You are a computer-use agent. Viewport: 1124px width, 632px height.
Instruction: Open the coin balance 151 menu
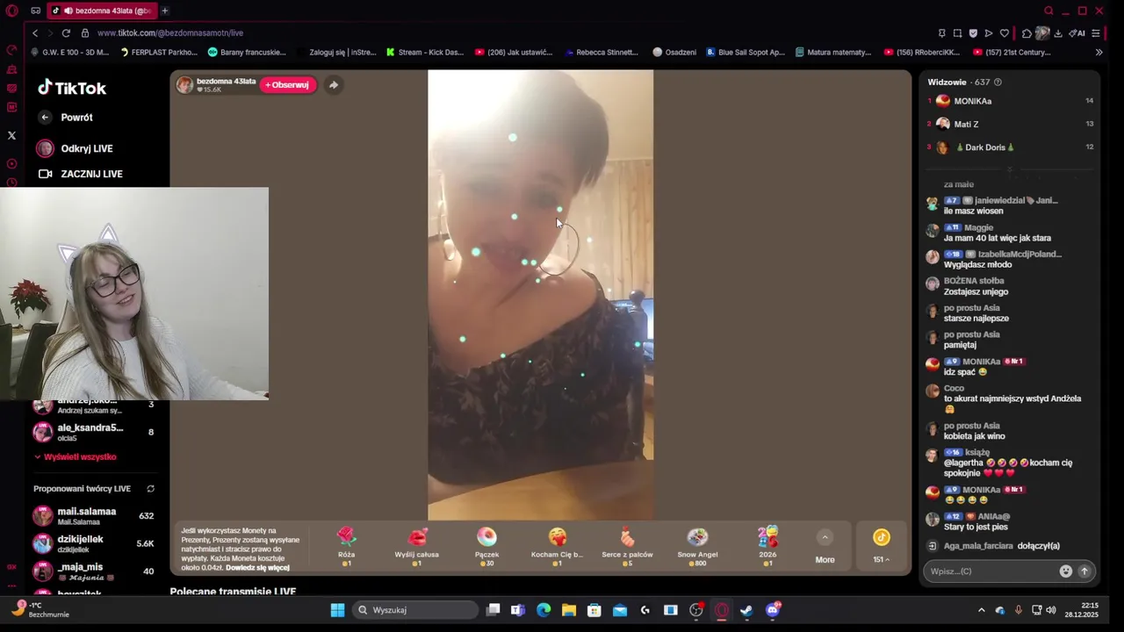(881, 545)
